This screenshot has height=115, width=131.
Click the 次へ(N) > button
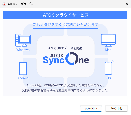click(x=91, y=109)
